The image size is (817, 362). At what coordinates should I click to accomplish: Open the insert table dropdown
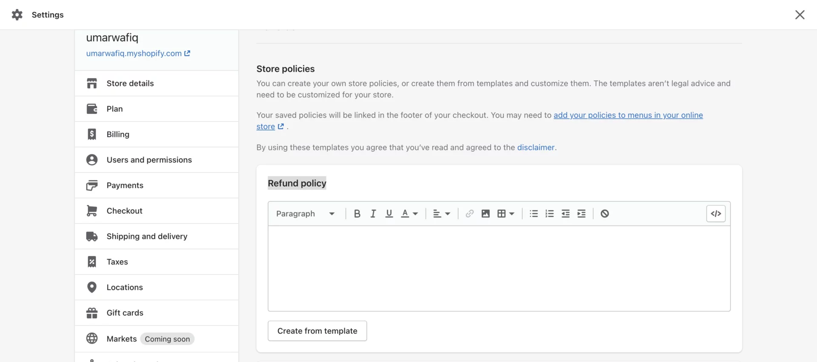point(506,214)
